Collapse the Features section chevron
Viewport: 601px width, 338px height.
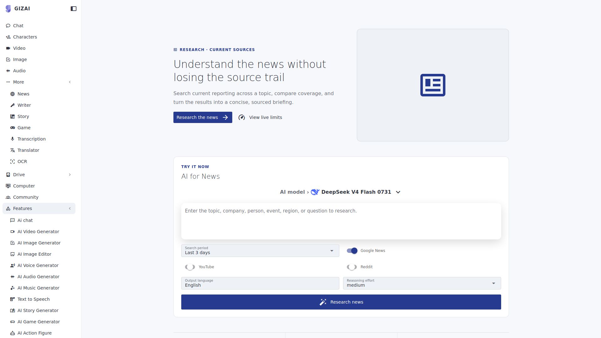[70, 208]
